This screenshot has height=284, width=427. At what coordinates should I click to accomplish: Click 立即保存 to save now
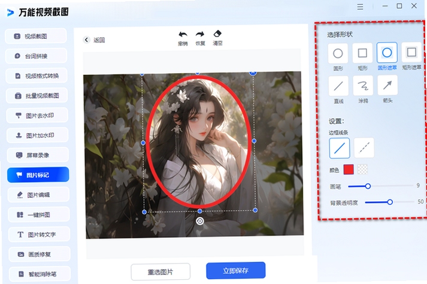[x=236, y=270]
